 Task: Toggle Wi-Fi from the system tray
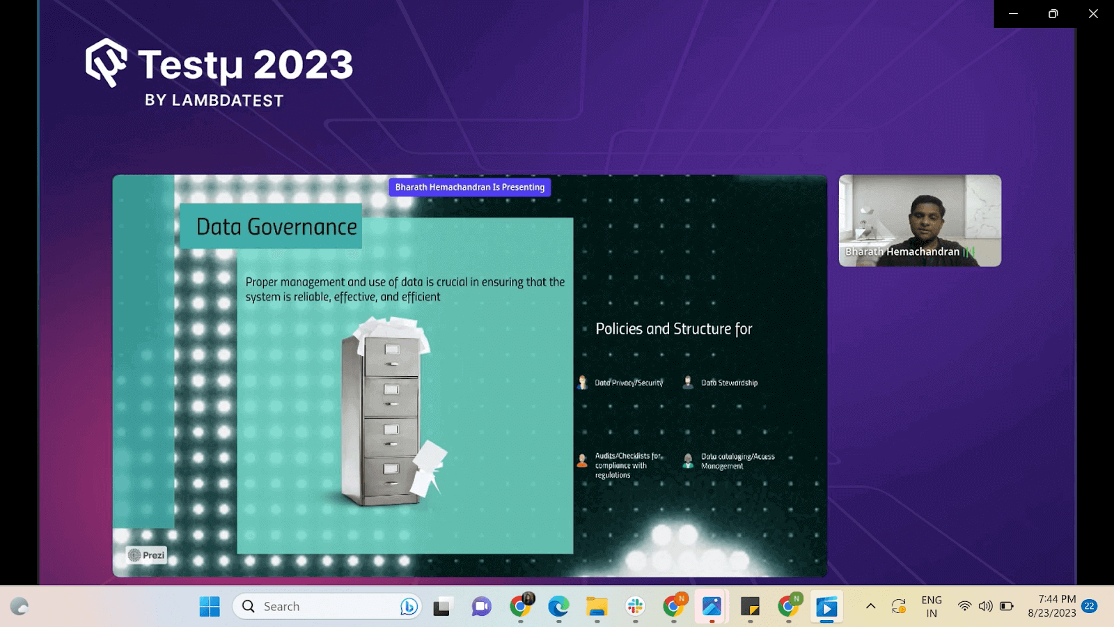[964, 605]
